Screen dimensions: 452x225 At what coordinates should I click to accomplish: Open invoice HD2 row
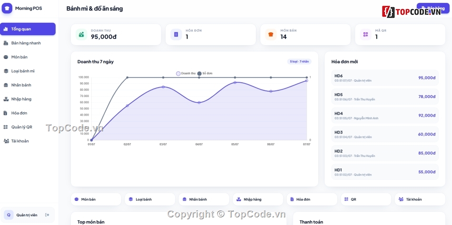pos(385,153)
